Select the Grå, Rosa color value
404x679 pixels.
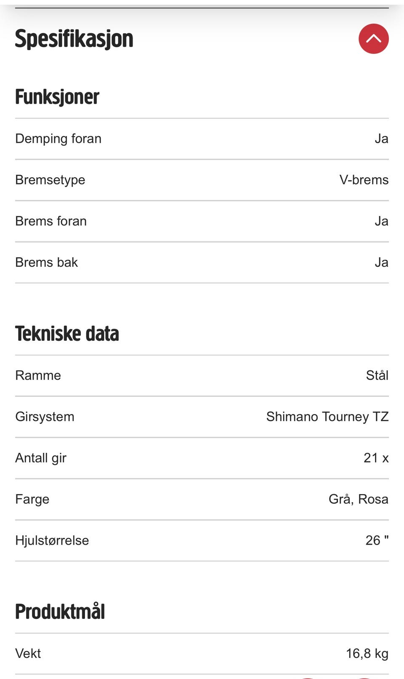click(359, 499)
